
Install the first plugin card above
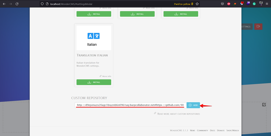click(x=94, y=14)
